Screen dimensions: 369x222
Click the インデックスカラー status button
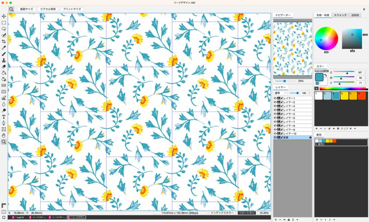(222, 213)
